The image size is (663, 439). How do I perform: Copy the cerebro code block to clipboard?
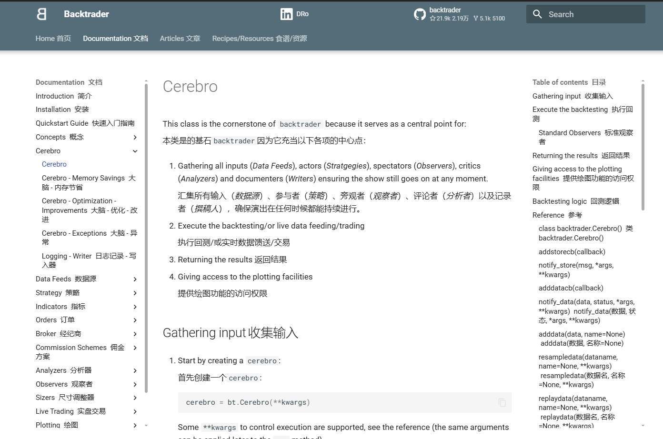(502, 402)
